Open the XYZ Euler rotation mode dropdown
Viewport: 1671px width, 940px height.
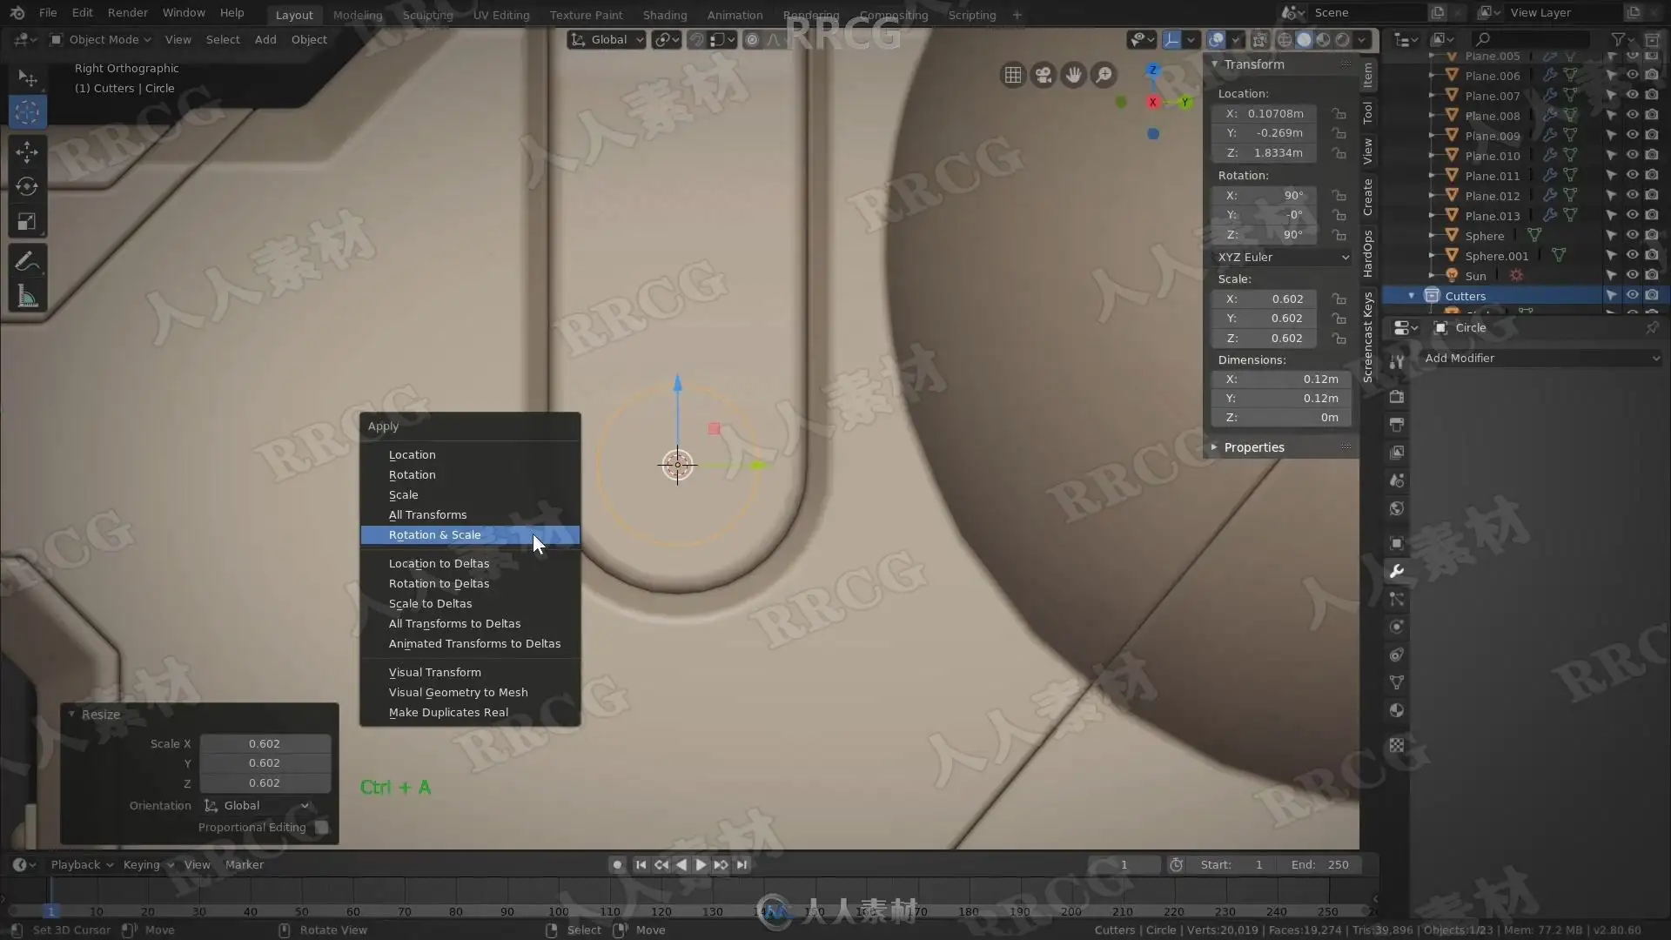coord(1282,257)
